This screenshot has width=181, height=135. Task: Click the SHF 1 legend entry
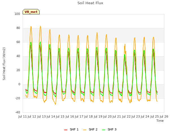pyautogui.click(x=71, y=129)
